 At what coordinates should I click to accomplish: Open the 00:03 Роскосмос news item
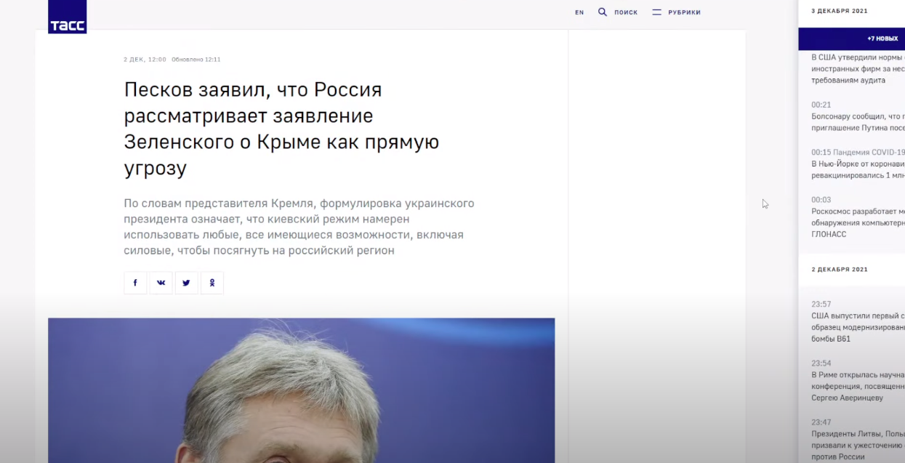click(858, 217)
